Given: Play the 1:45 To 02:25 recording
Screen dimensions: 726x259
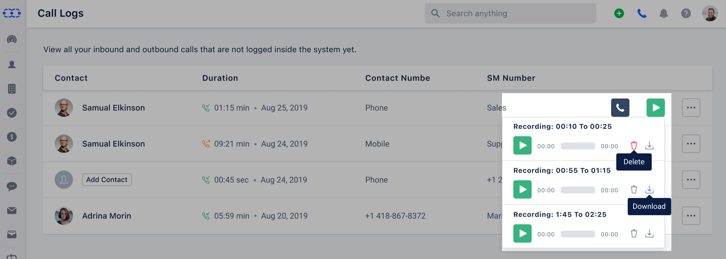Looking at the screenshot, I should (x=522, y=233).
